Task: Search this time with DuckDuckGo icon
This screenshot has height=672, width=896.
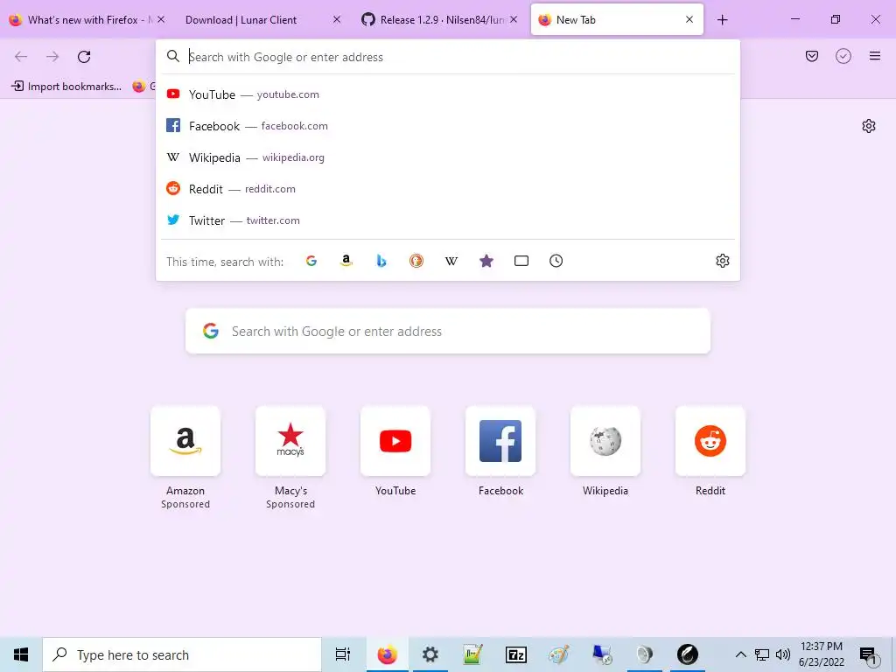Action: pyautogui.click(x=416, y=261)
